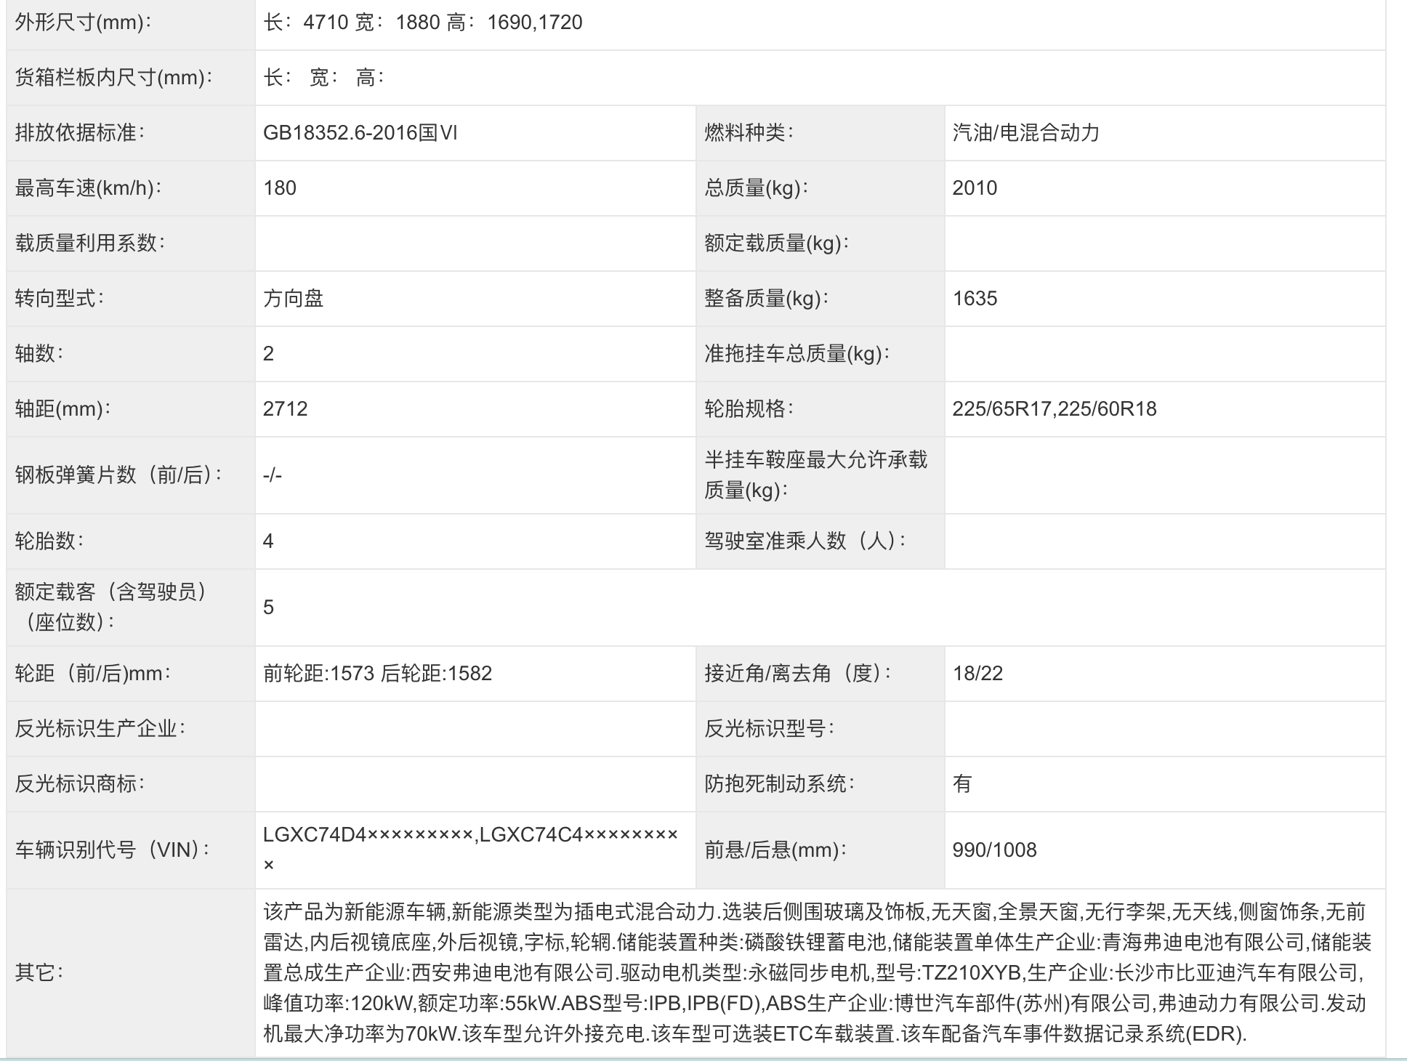Screen dimensions: 1407x1061
Task: Click the 轮胎规格 label
Action: 749,409
